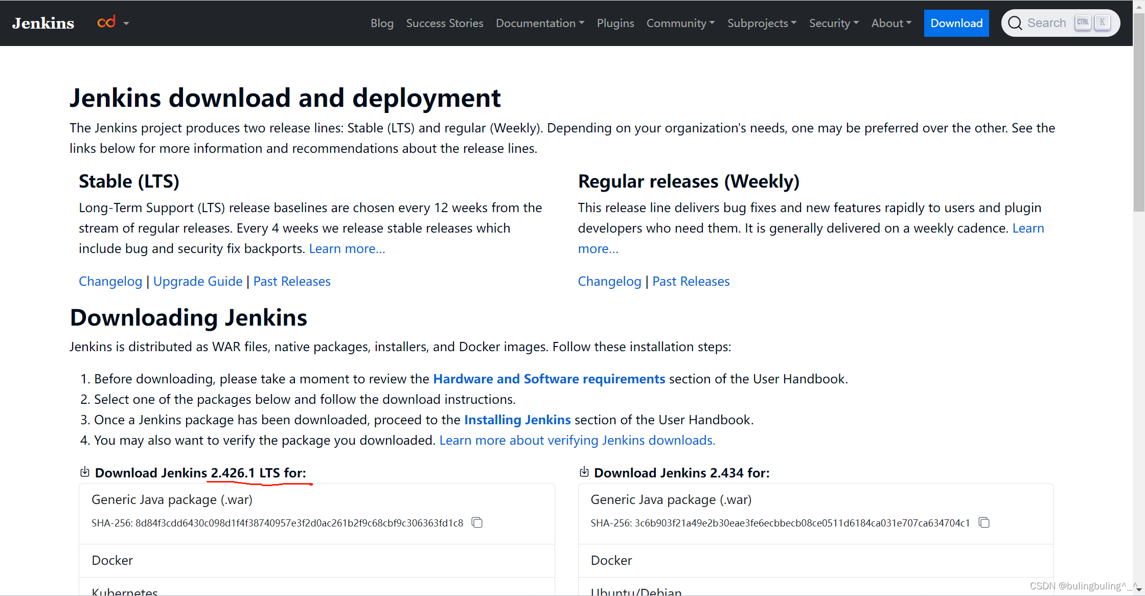Open the Security dropdown menu
1145x596 pixels.
pyautogui.click(x=834, y=22)
